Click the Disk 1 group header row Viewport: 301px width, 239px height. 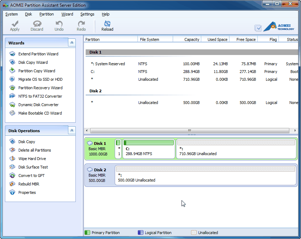(x=192, y=52)
